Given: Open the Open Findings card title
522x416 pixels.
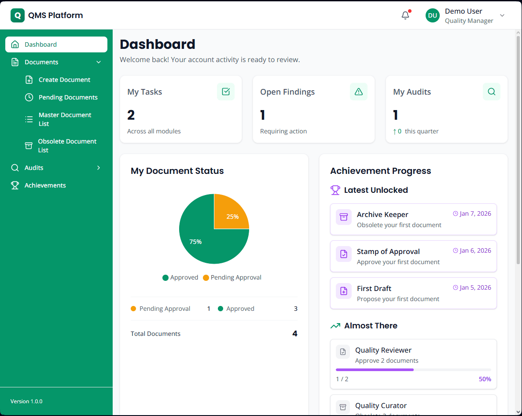Looking at the screenshot, I should click(287, 92).
